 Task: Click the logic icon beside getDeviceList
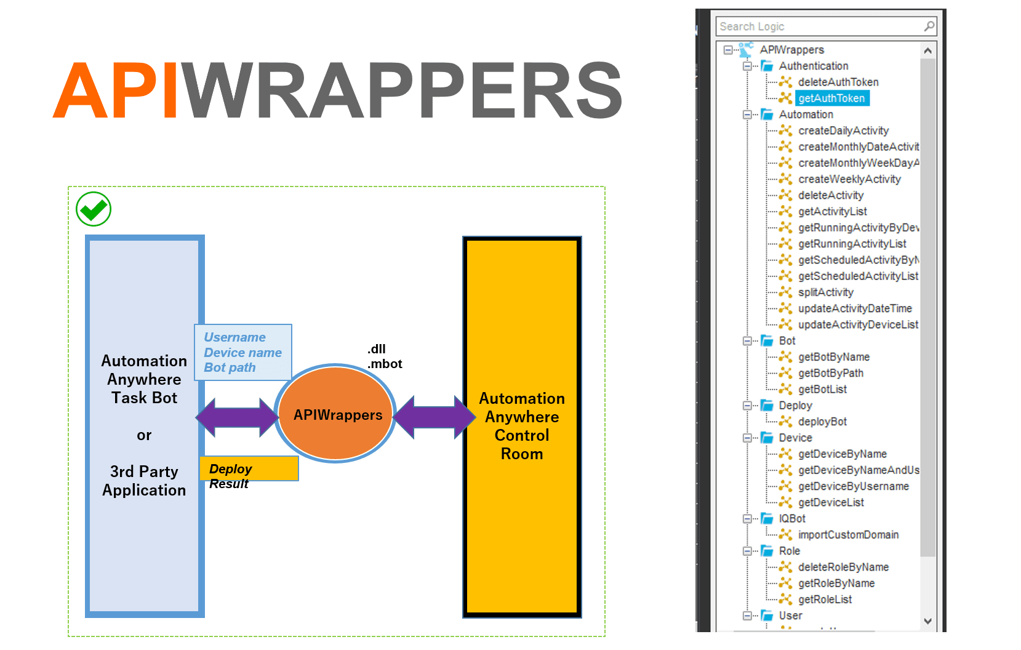[x=786, y=502]
